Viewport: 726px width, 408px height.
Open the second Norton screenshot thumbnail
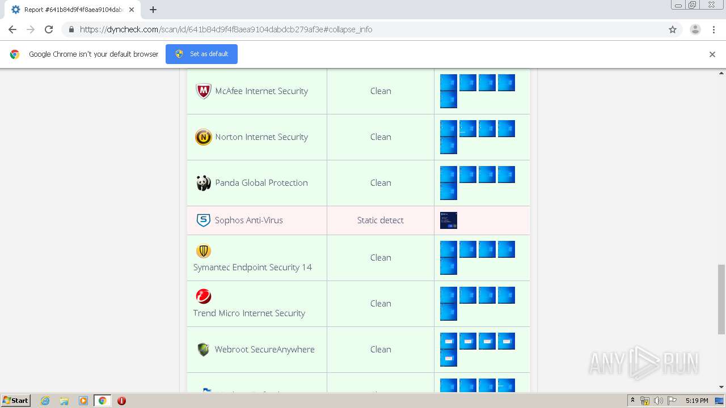click(468, 129)
